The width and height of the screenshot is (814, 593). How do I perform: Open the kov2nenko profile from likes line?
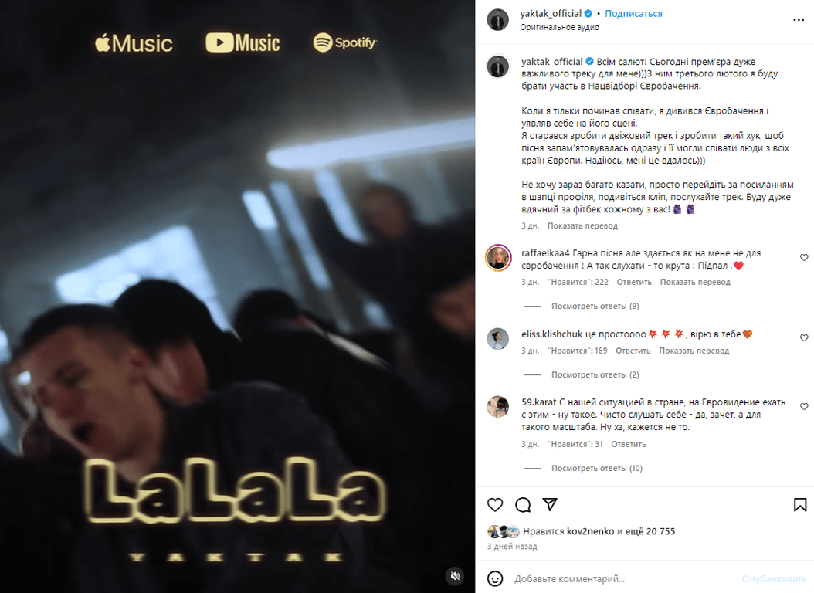pyautogui.click(x=590, y=531)
